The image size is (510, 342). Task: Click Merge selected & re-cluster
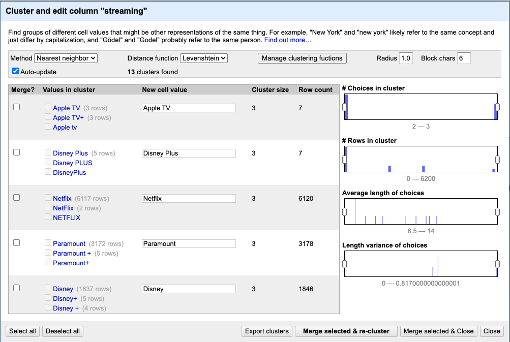346,331
